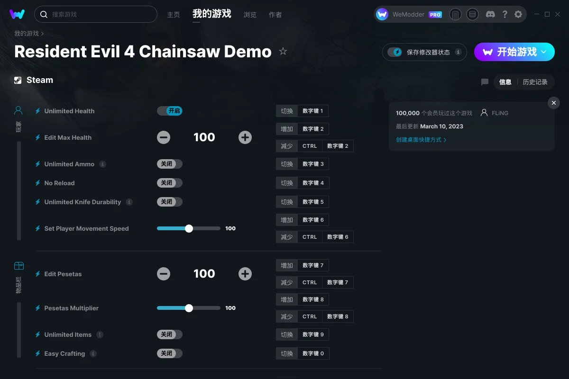Image resolution: width=569 pixels, height=379 pixels.
Task: Click Edit Pesetas value 100
Action: coord(204,274)
